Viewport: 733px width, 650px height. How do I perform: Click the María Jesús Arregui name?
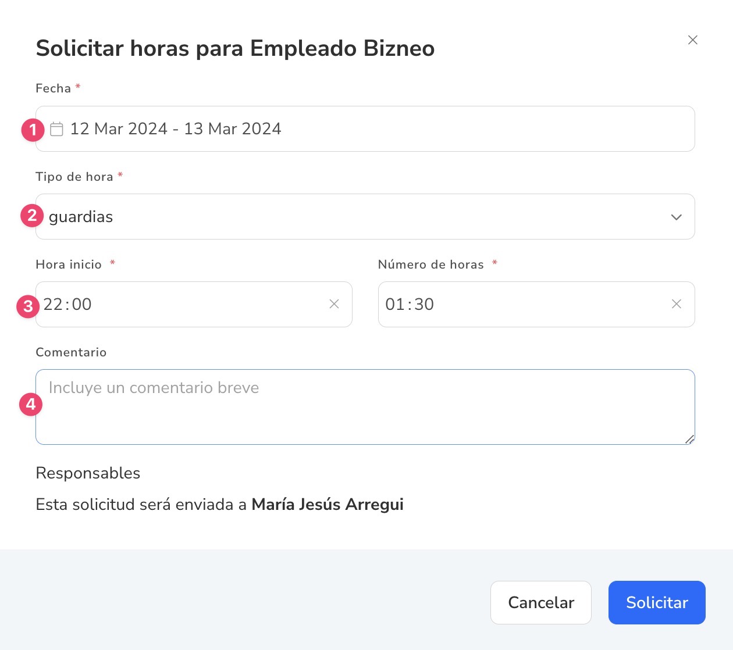[328, 504]
